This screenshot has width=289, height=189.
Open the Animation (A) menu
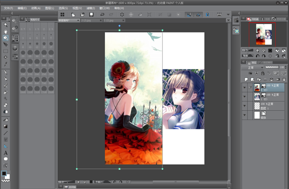pos(36,8)
